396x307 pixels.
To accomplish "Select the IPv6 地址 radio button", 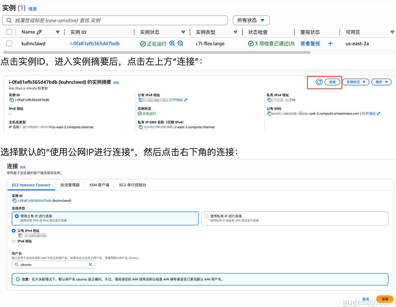I will click(x=14, y=241).
